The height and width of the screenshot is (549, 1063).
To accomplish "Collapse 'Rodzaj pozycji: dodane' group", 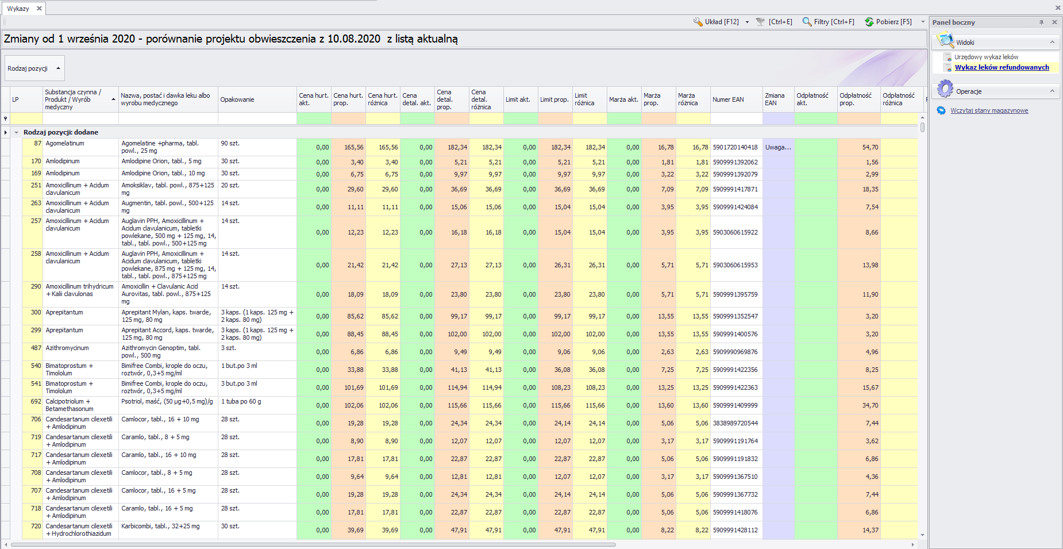I will (x=17, y=132).
